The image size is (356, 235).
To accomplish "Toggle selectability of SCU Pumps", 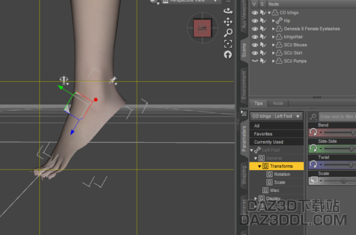I will pos(263,61).
